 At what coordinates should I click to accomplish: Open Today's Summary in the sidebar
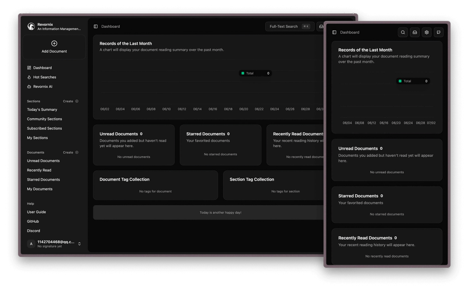coord(42,110)
